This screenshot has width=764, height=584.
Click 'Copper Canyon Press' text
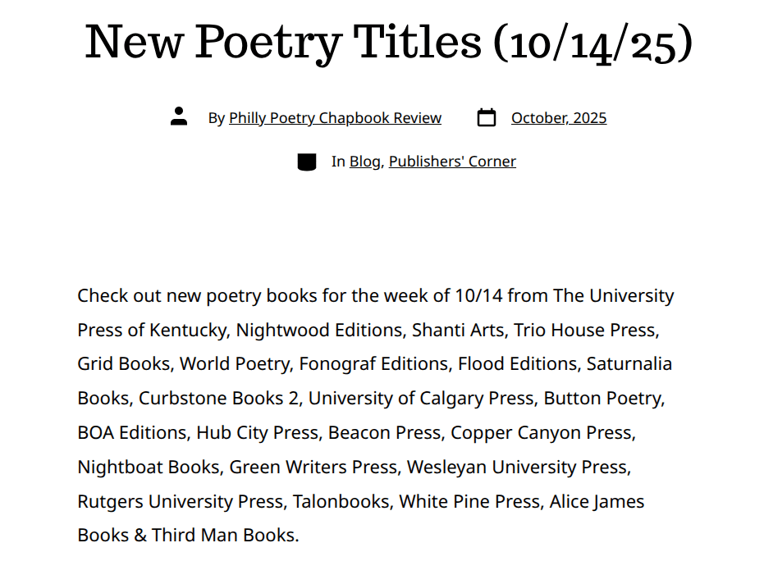541,432
